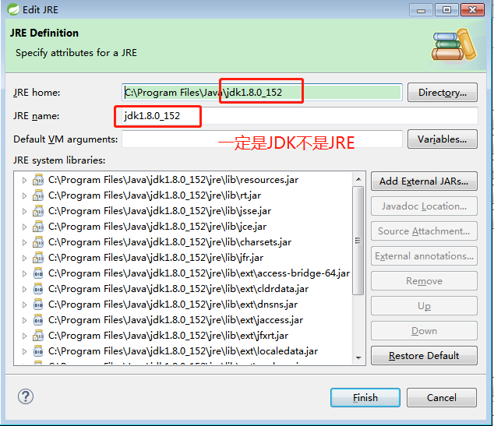Select the ext\jaccess.jar path row
The width and height of the screenshot is (494, 426).
(x=176, y=320)
